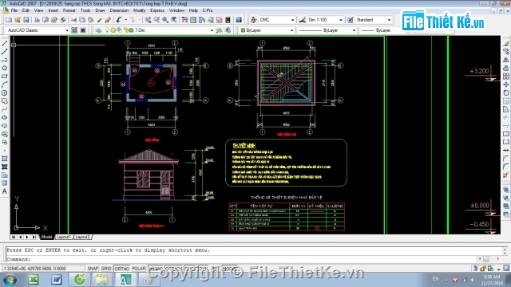Select the Multiline Text A tool
This screenshot has height=287, width=511.
[4, 191]
